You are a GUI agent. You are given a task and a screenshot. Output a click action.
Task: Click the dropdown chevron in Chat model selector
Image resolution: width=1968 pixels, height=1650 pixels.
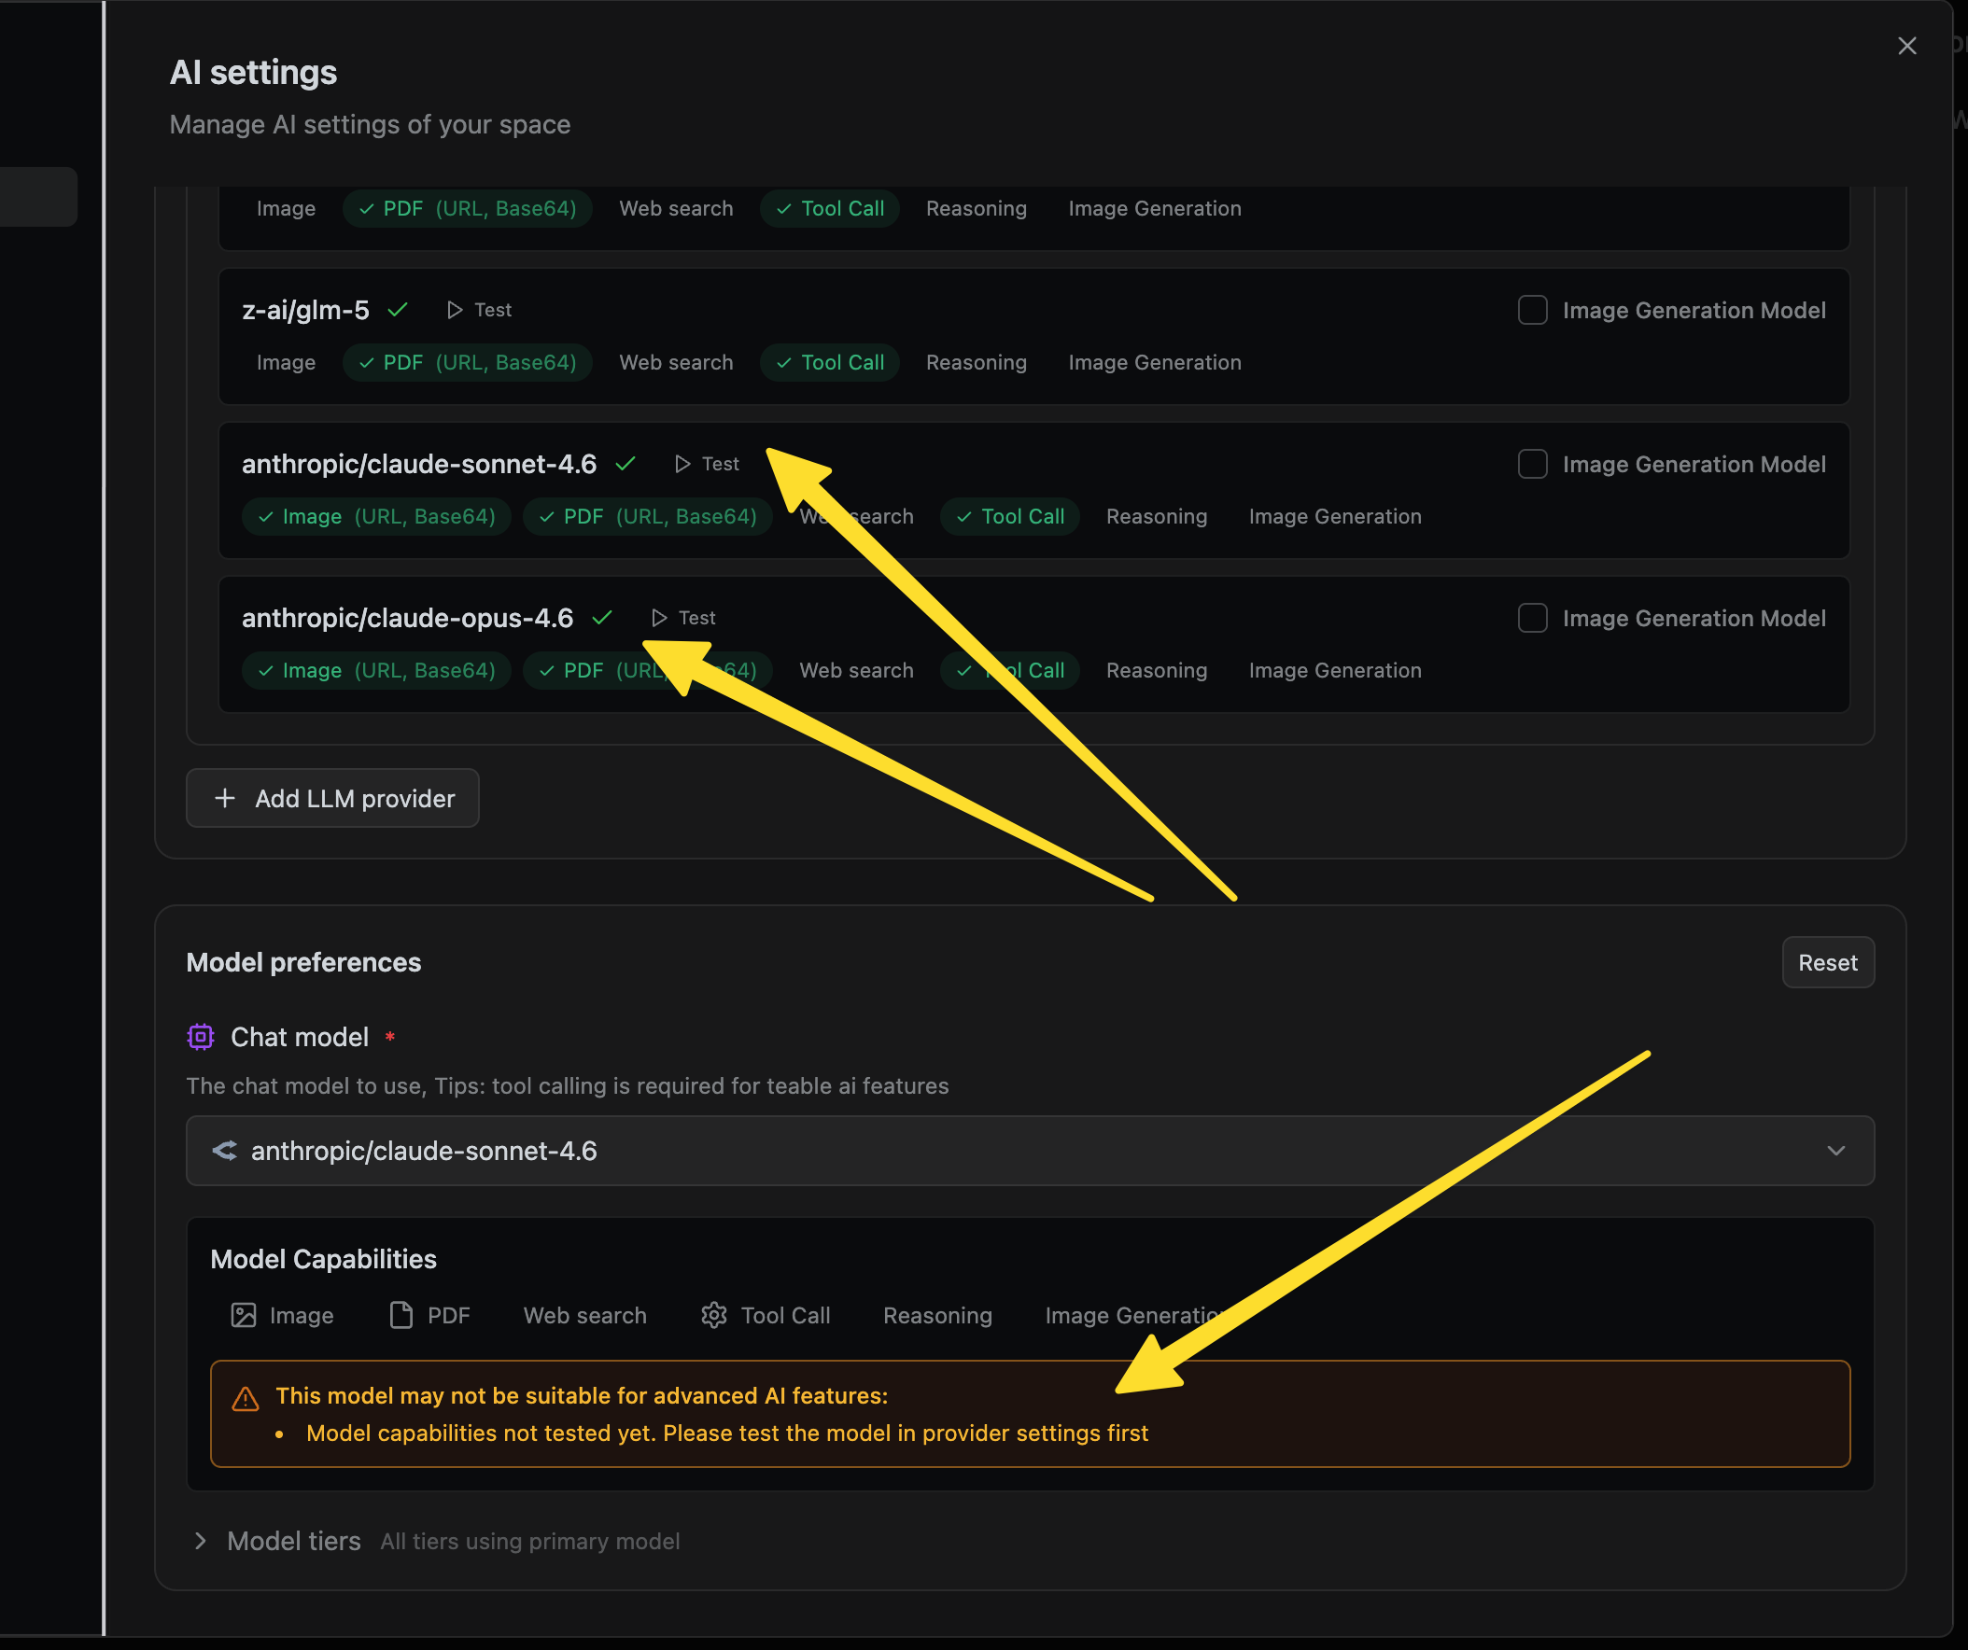1834,1150
